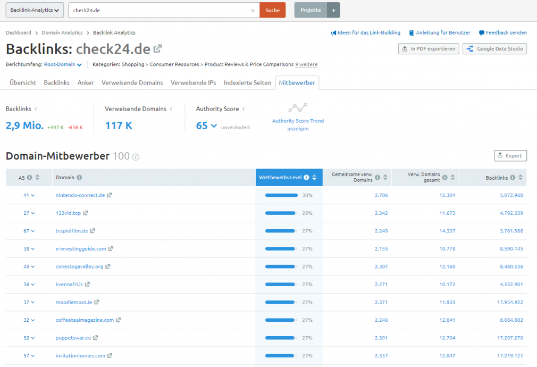The width and height of the screenshot is (537, 367).
Task: Sort by Gemeinsame verw. Domains arrows
Action: coord(385,178)
